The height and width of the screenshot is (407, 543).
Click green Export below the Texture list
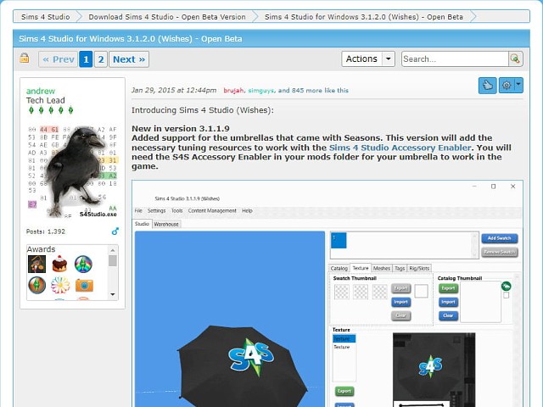click(x=344, y=391)
